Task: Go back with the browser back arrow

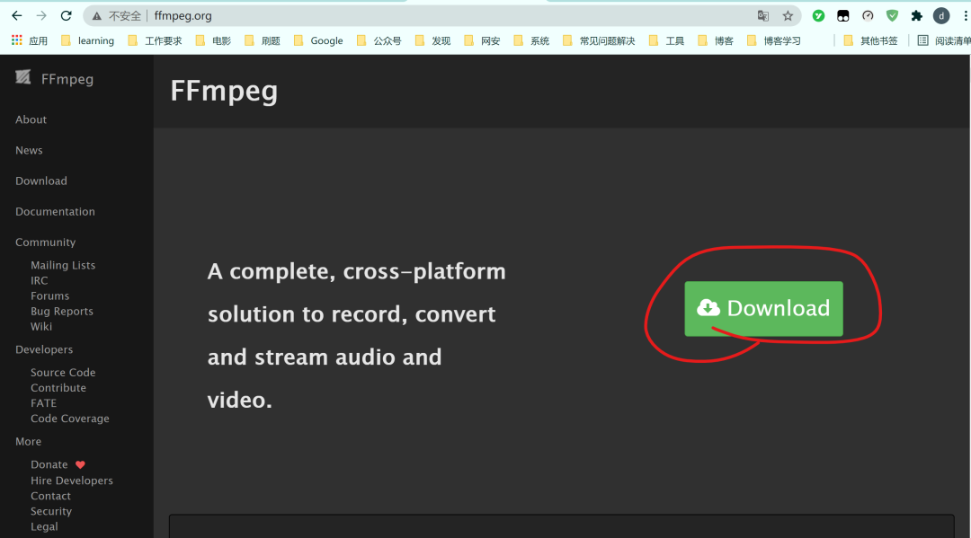Action: [17, 16]
